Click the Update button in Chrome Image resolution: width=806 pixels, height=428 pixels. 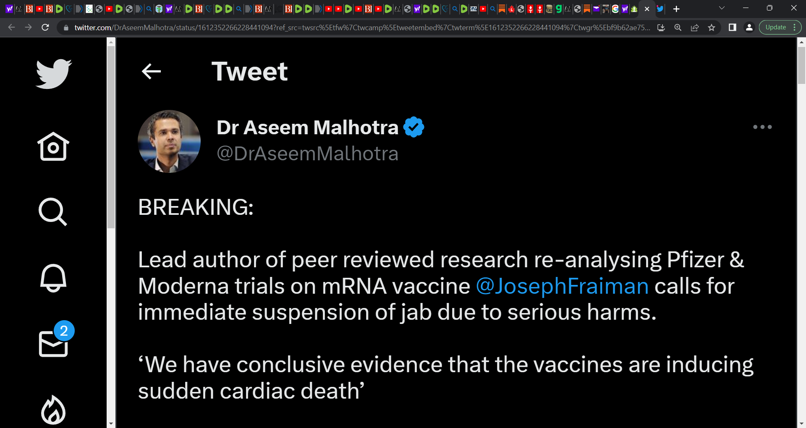pyautogui.click(x=776, y=28)
